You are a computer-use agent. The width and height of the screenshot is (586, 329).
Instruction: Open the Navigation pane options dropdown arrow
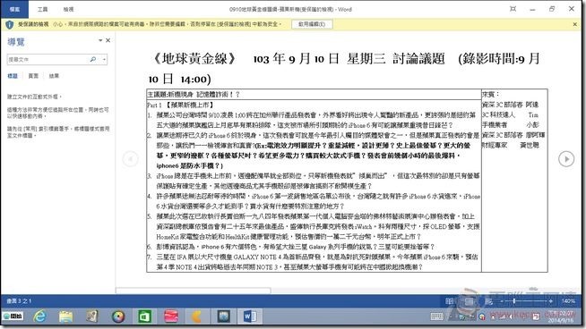click(100, 40)
